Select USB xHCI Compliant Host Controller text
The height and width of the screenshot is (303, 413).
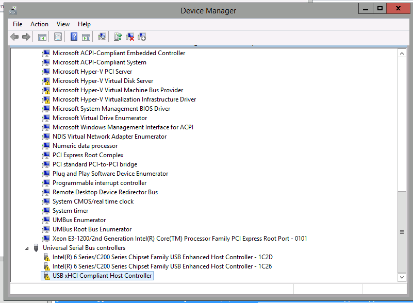click(x=102, y=276)
